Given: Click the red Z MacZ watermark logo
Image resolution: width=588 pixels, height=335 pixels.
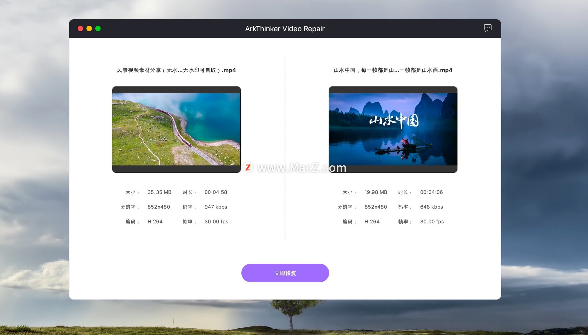Looking at the screenshot, I should point(248,167).
